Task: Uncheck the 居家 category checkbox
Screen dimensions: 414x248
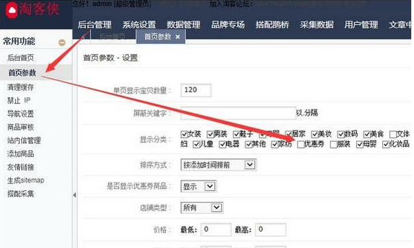Action: tap(289, 134)
